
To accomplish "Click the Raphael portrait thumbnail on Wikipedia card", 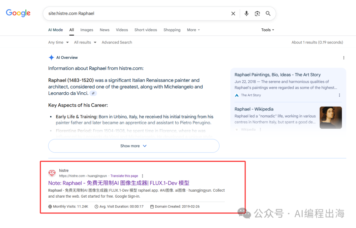I will pyautogui.click(x=331, y=117).
